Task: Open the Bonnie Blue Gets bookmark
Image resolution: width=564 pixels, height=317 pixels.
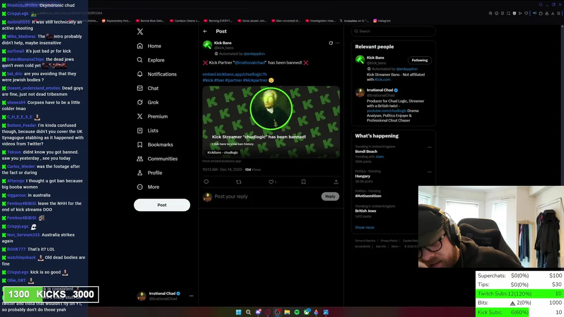Action: [150, 21]
